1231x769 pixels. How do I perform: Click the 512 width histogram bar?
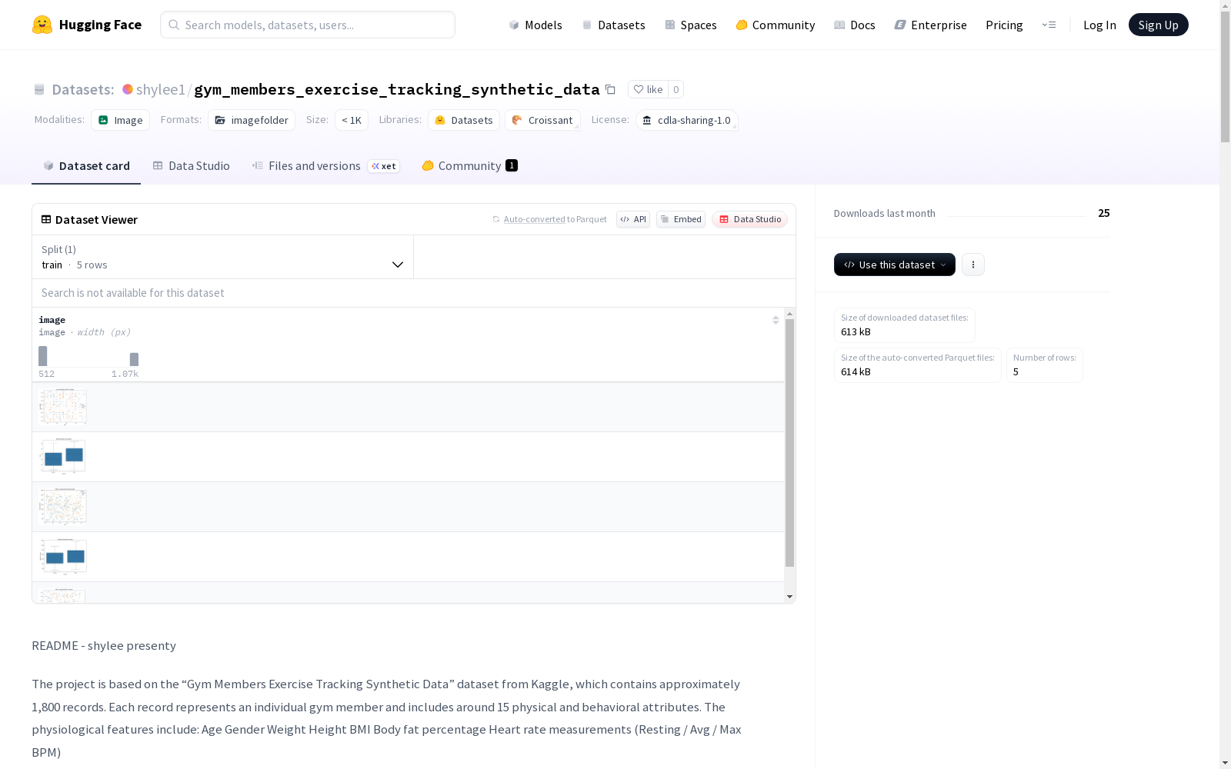click(x=43, y=356)
